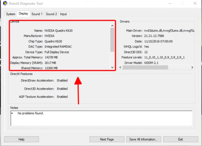
Task: Open the Sound 1 tab
Action: [37, 14]
